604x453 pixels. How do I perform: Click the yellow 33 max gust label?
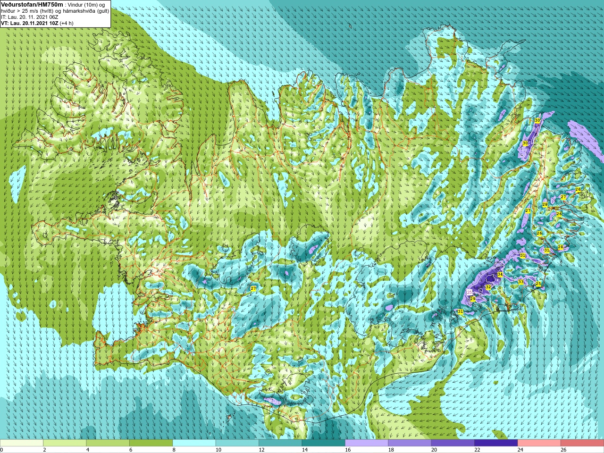520,282
